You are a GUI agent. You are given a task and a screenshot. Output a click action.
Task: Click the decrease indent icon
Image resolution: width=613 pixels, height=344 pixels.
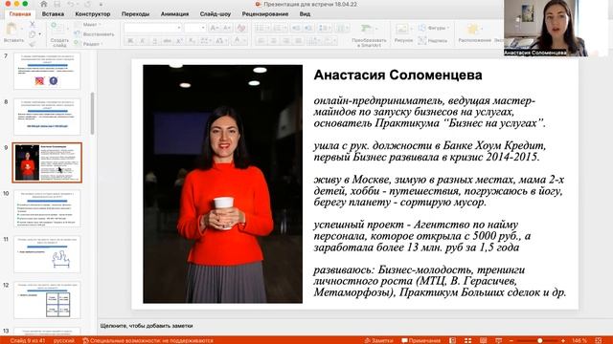(x=296, y=28)
